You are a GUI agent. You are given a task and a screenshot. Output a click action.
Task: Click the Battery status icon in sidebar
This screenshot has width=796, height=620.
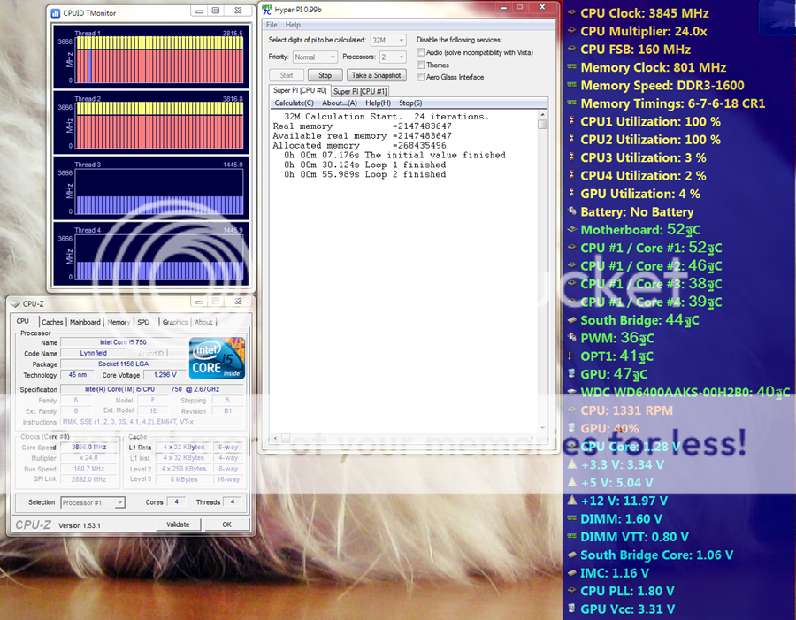coord(570,211)
